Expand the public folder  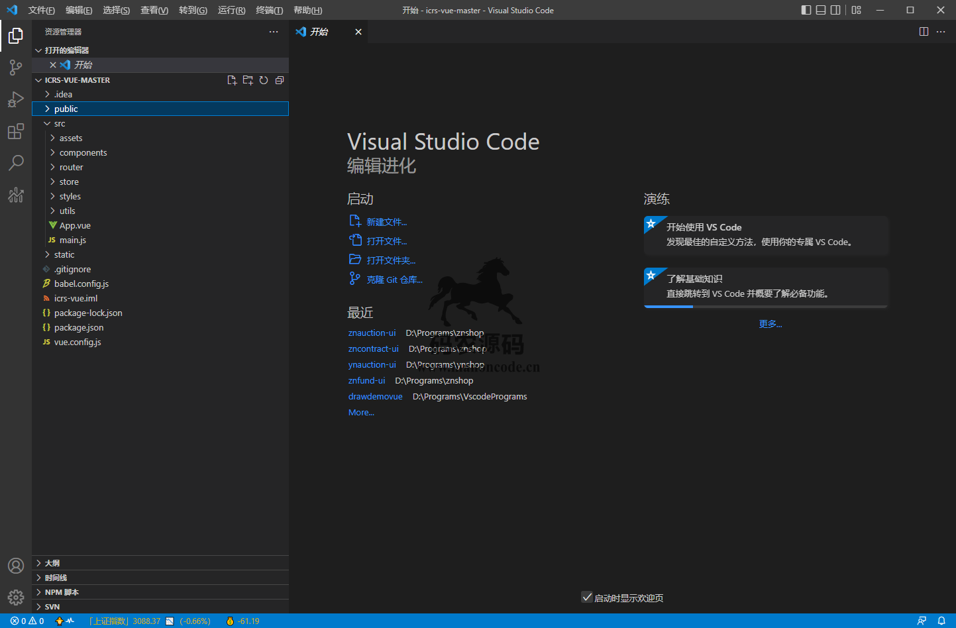tap(160, 109)
